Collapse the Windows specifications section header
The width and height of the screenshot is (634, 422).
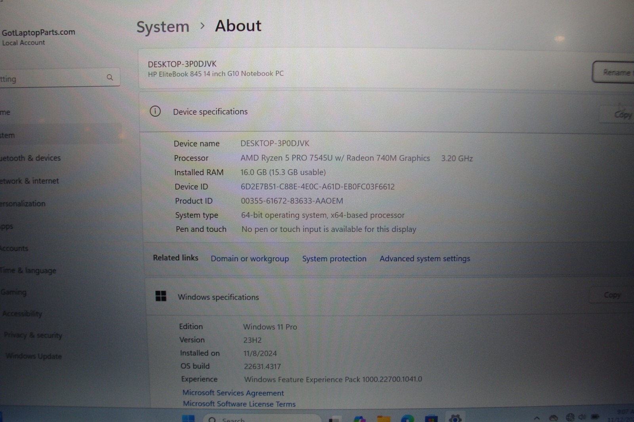click(x=390, y=296)
